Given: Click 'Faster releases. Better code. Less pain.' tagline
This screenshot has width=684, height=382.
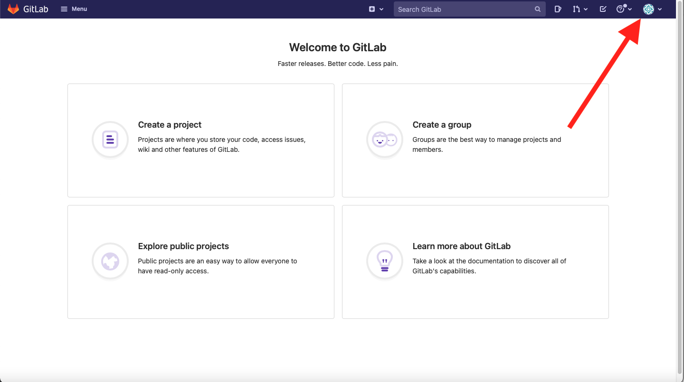Looking at the screenshot, I should coord(338,64).
